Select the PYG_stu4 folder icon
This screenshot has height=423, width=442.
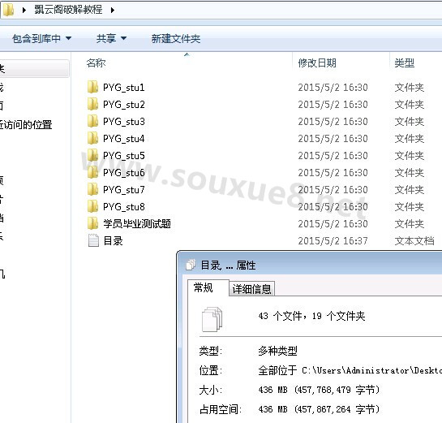[93, 138]
